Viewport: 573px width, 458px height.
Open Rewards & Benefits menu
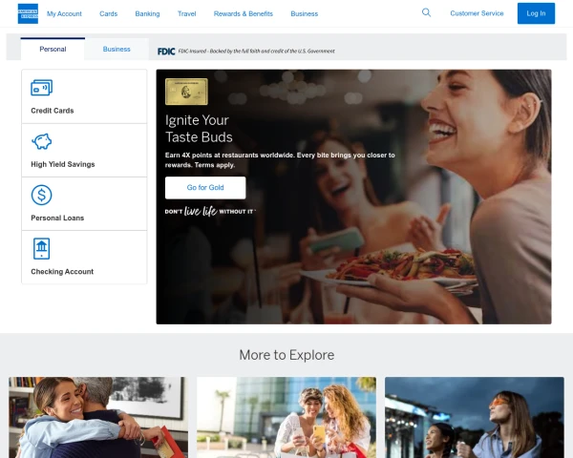(x=244, y=14)
